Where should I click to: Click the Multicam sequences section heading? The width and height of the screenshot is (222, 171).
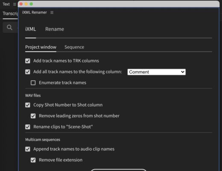43,140
